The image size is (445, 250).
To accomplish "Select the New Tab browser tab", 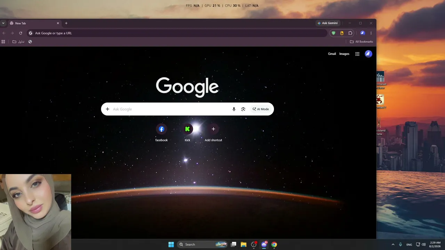I will (x=34, y=23).
